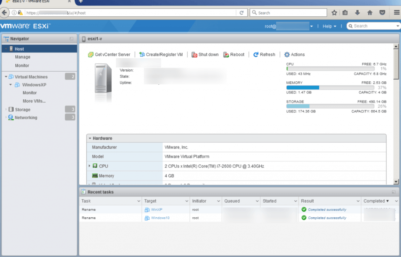The image size is (401, 257).
Task: Reboot the host
Action: [234, 55]
